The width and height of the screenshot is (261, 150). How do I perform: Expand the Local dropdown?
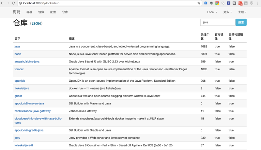tap(212, 12)
